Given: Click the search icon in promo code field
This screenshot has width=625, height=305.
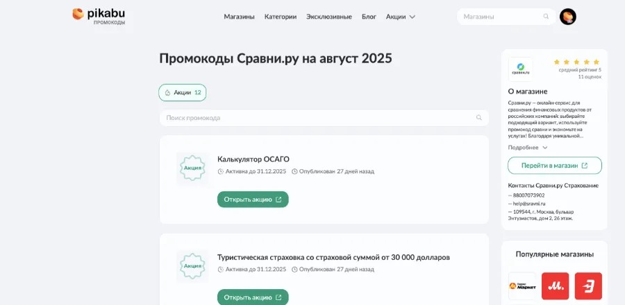Looking at the screenshot, I should [478, 118].
